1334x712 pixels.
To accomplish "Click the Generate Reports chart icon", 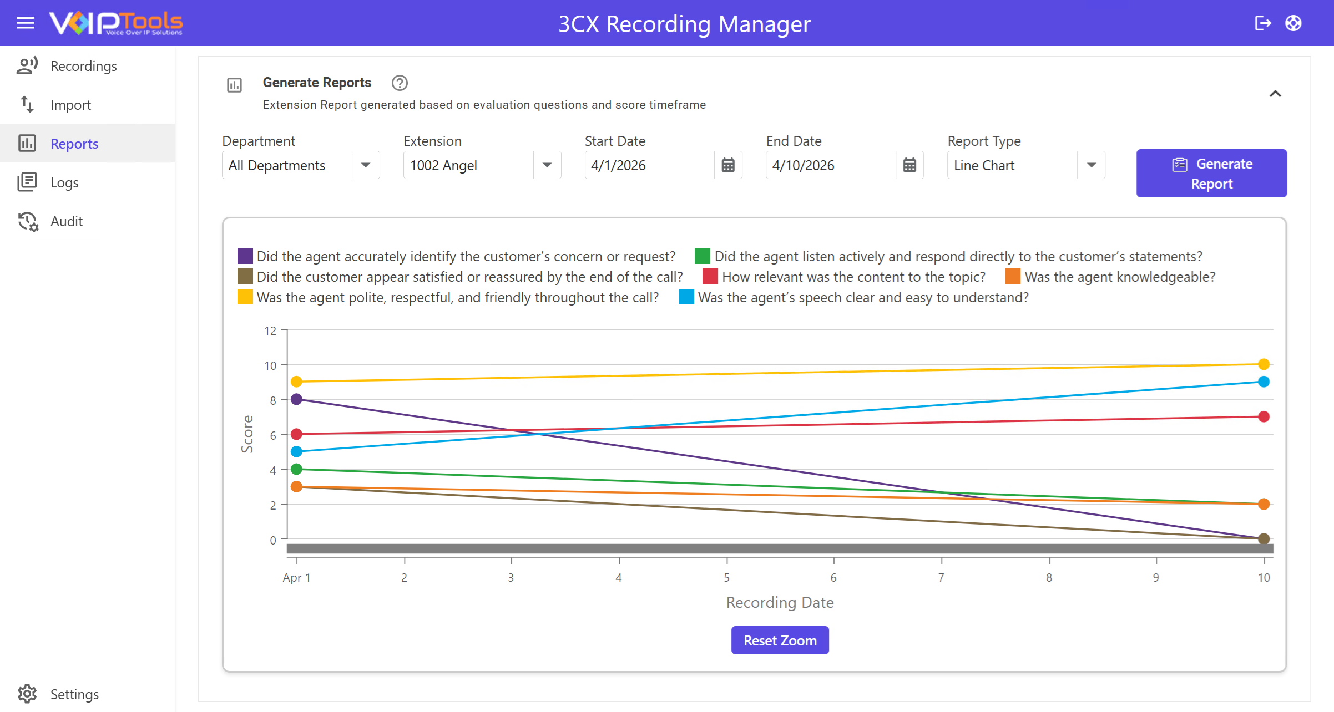I will click(234, 85).
